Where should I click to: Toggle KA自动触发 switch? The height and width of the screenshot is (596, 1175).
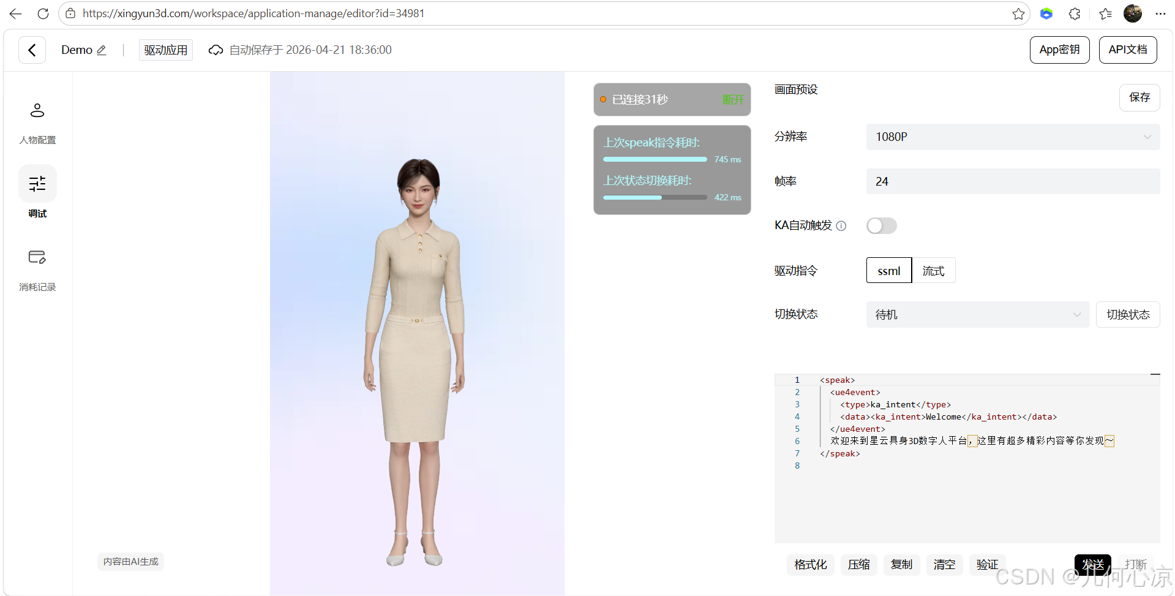click(x=881, y=226)
